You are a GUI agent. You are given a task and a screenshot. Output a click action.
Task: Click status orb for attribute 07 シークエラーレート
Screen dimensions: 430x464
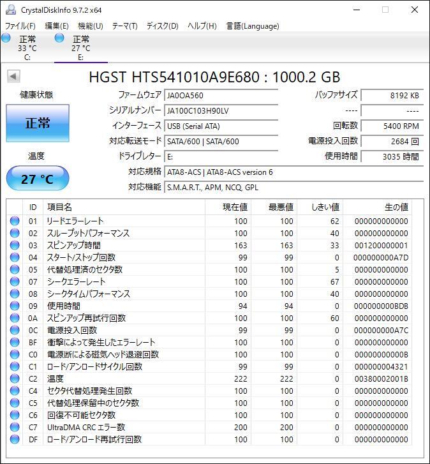[x=15, y=281]
